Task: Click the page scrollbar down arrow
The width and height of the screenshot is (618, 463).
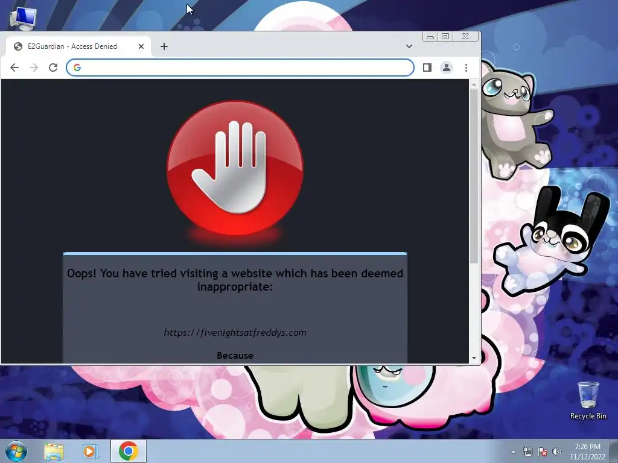Action: (474, 358)
